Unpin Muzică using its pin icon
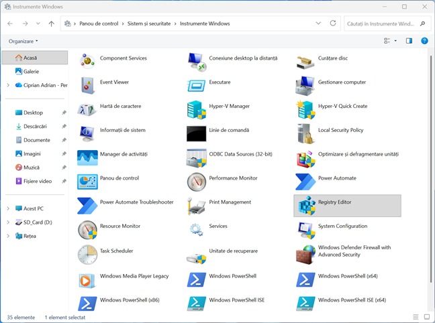435x323 pixels. point(64,168)
